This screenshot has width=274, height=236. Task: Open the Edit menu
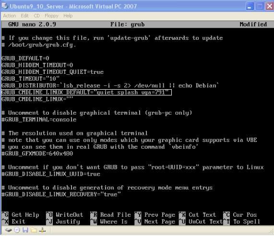pyautogui.click(x=24, y=16)
